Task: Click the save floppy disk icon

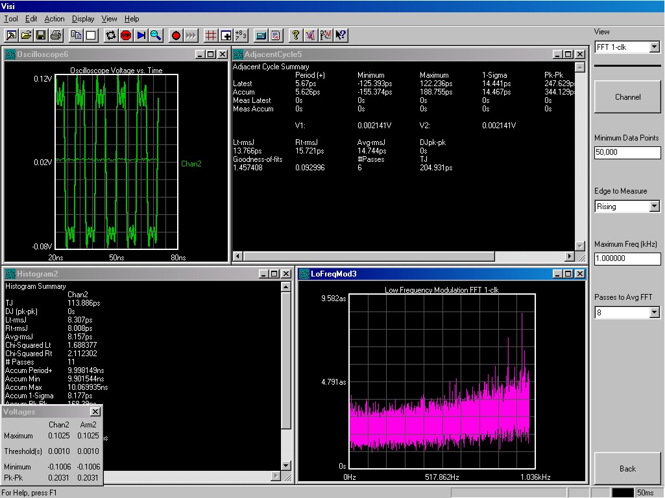Action: coord(41,35)
